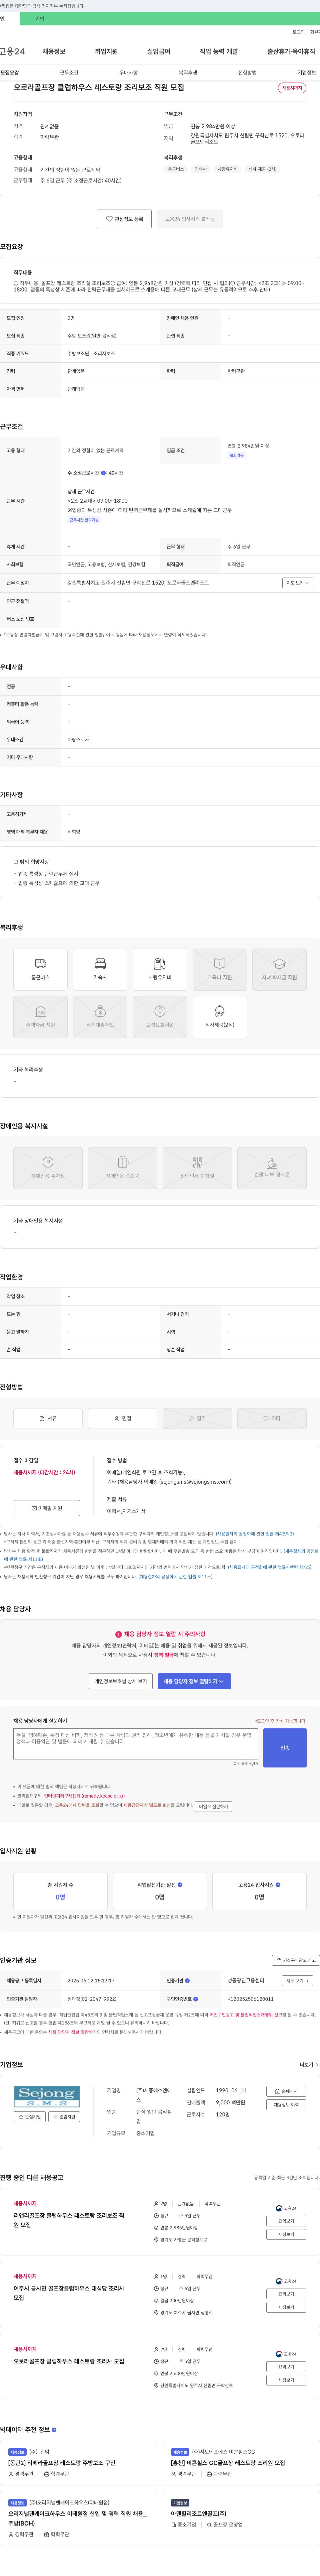Viewport: 320px width, 2576px height.
Task: Click the 교육비 지원 welfare icon
Action: (x=219, y=970)
